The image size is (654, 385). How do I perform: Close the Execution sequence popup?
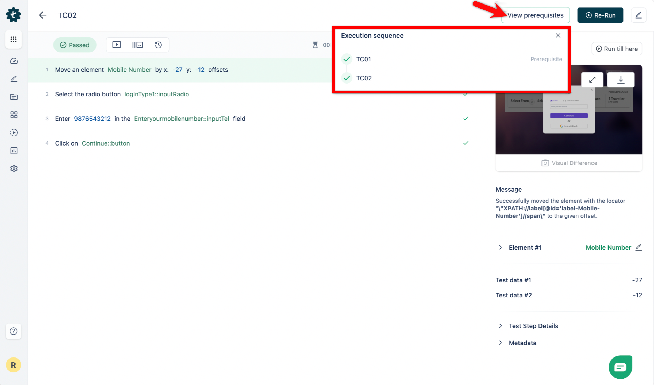558,36
